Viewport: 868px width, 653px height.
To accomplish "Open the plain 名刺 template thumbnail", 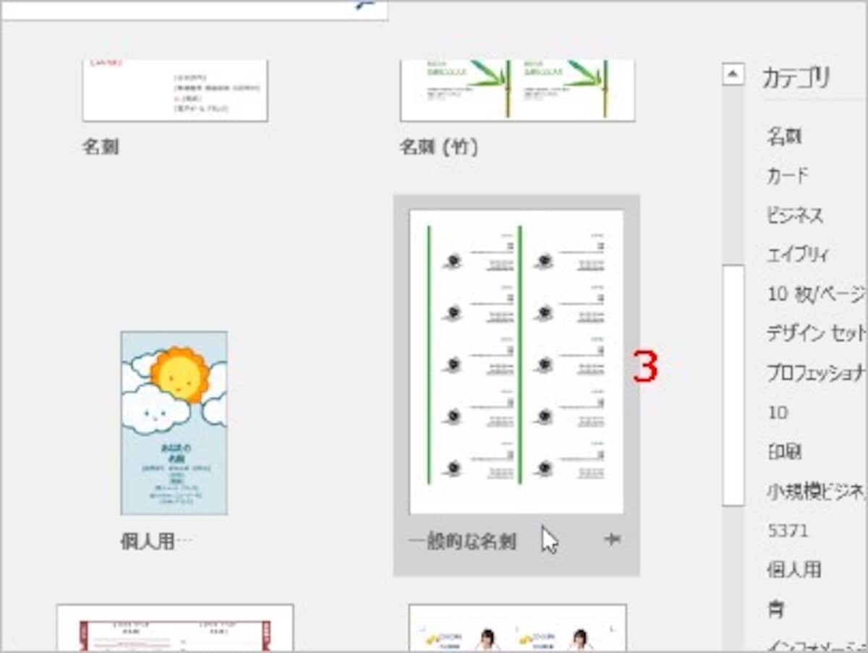I will [175, 90].
